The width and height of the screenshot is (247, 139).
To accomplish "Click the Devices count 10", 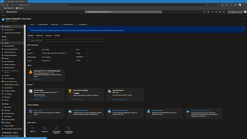I will (x=88, y=60).
